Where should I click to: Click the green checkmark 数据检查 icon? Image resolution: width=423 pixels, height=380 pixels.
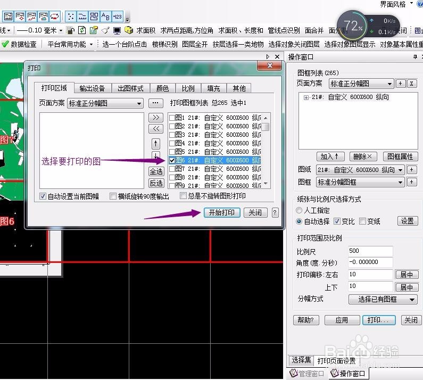click(5, 44)
